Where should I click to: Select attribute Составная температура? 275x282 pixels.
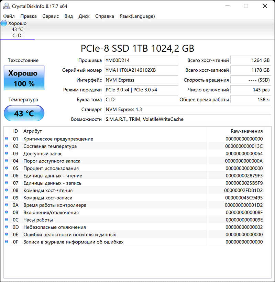[x=50, y=146]
